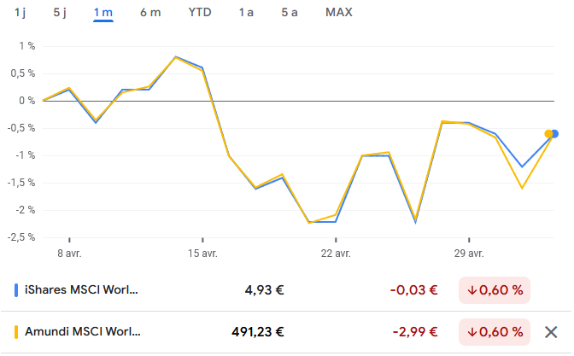The height and width of the screenshot is (356, 574).
Task: Click the iShares down 0,60 % badge
Action: click(x=495, y=289)
